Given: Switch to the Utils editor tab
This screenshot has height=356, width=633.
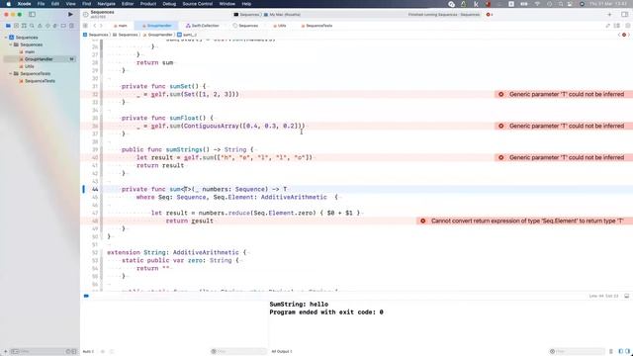Looking at the screenshot, I should 279,26.
